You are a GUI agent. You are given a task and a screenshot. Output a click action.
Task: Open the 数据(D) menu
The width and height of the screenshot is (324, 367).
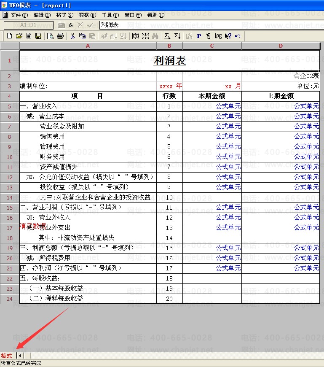pos(88,15)
